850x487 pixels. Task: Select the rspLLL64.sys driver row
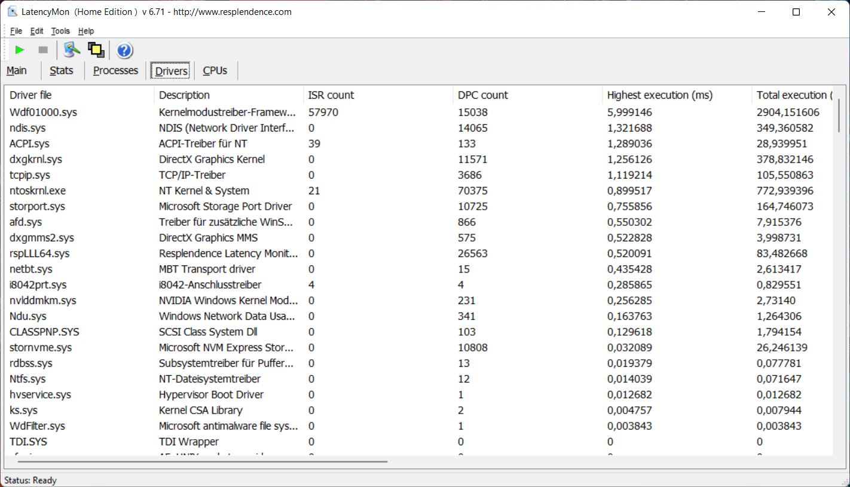coord(419,253)
